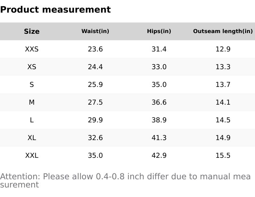This screenshot has height=197, width=255.
Task: Select the 33.0 hips value
Action: coord(159,67)
